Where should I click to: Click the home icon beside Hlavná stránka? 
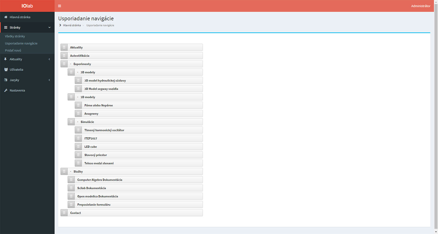pos(6,17)
